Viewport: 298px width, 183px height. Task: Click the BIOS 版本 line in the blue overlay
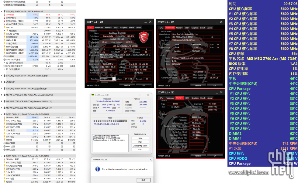click(263, 64)
